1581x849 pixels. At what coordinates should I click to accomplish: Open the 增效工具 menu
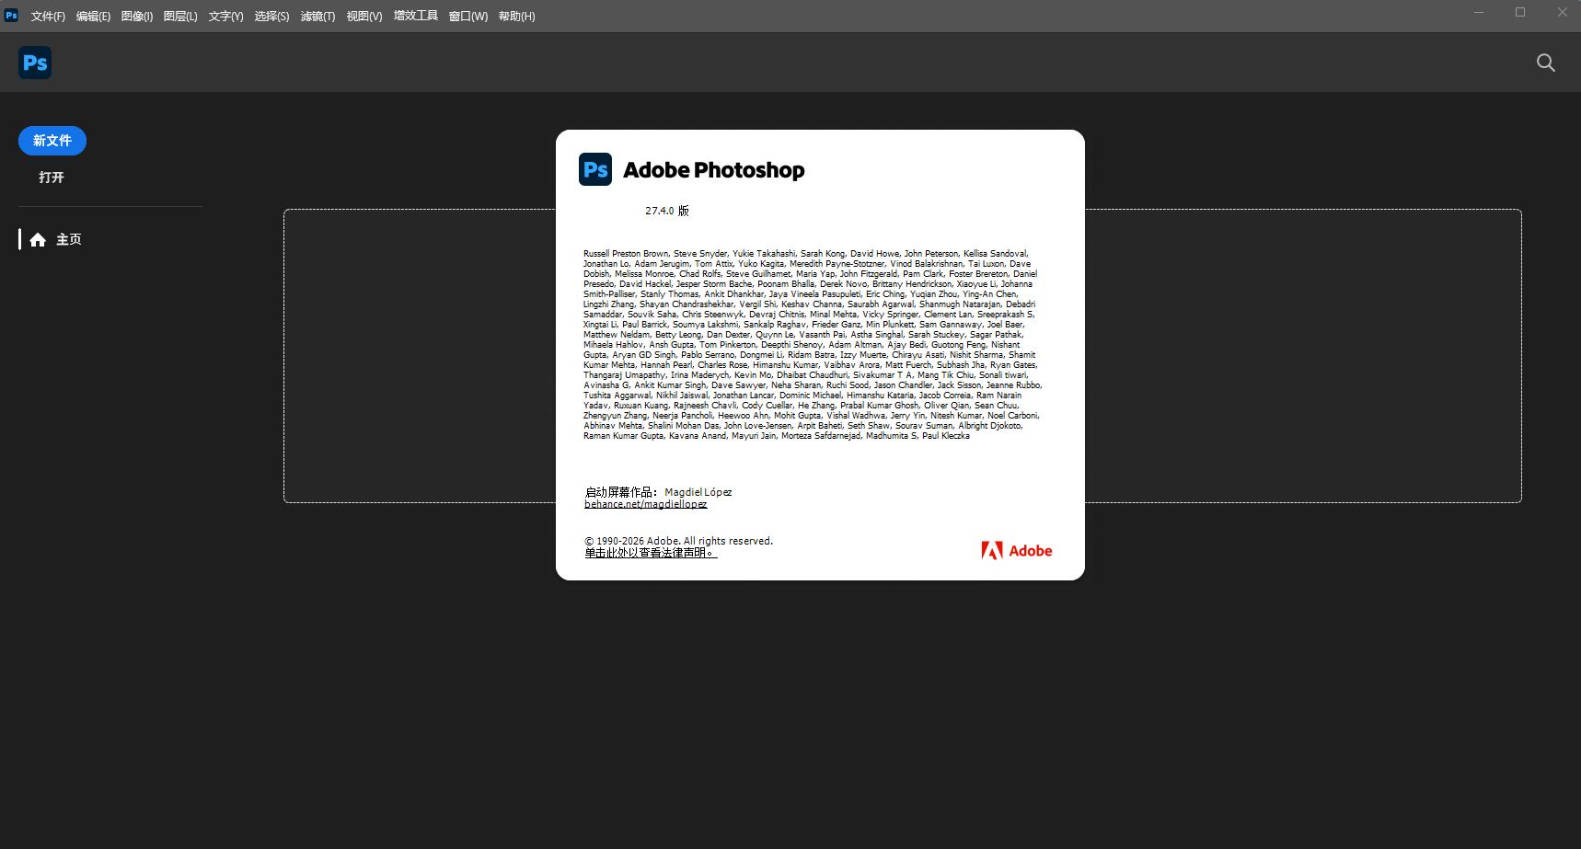[x=415, y=16]
